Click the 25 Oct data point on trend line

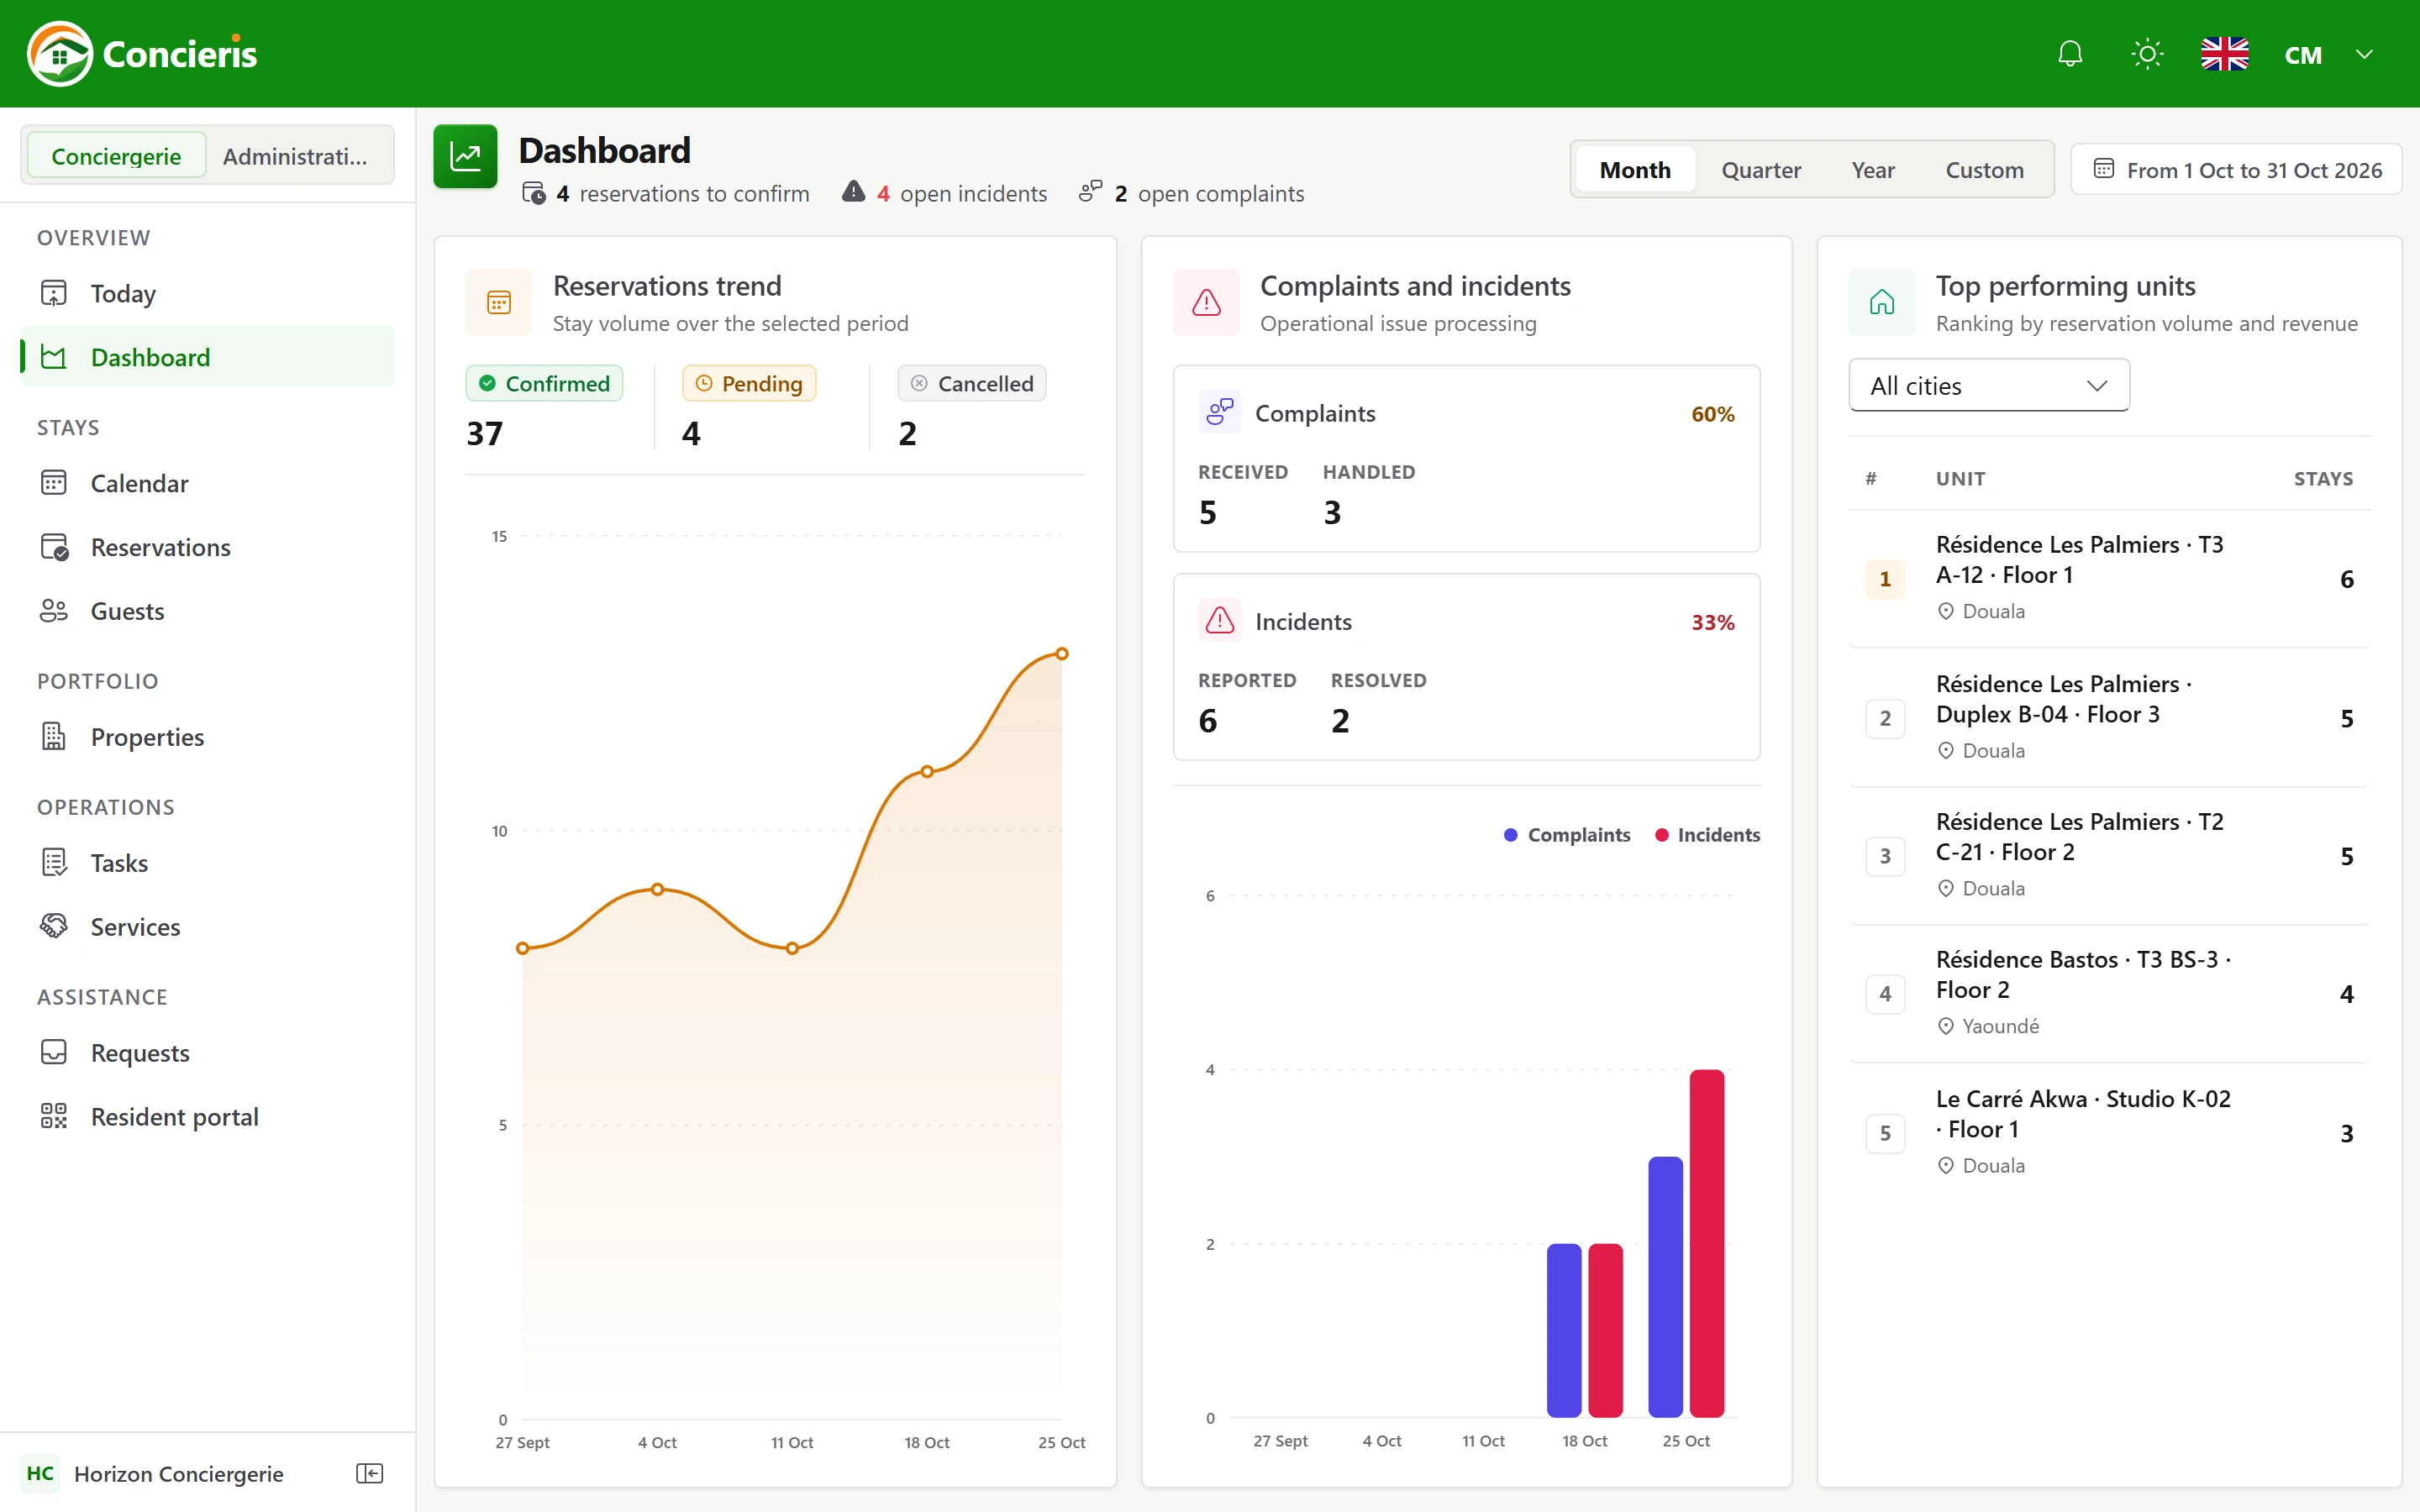click(1062, 654)
